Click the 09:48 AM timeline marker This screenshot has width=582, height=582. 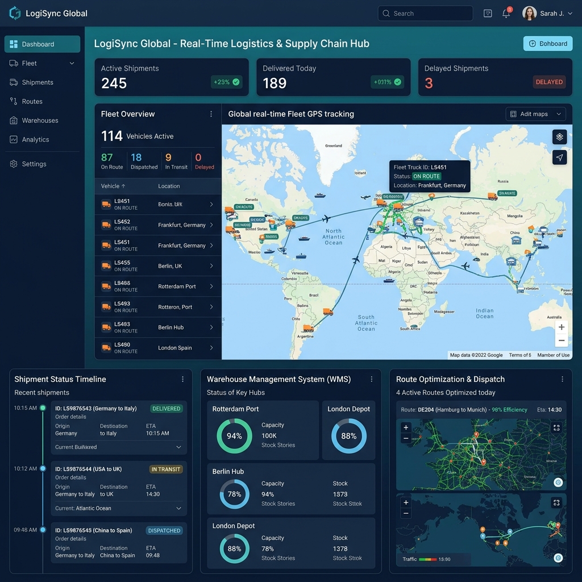click(43, 530)
